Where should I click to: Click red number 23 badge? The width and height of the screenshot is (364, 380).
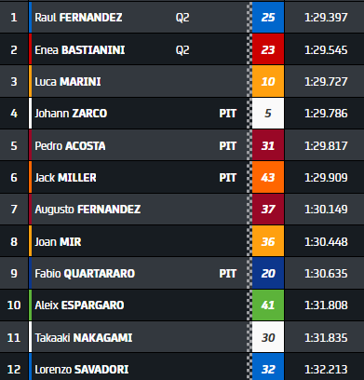point(268,49)
